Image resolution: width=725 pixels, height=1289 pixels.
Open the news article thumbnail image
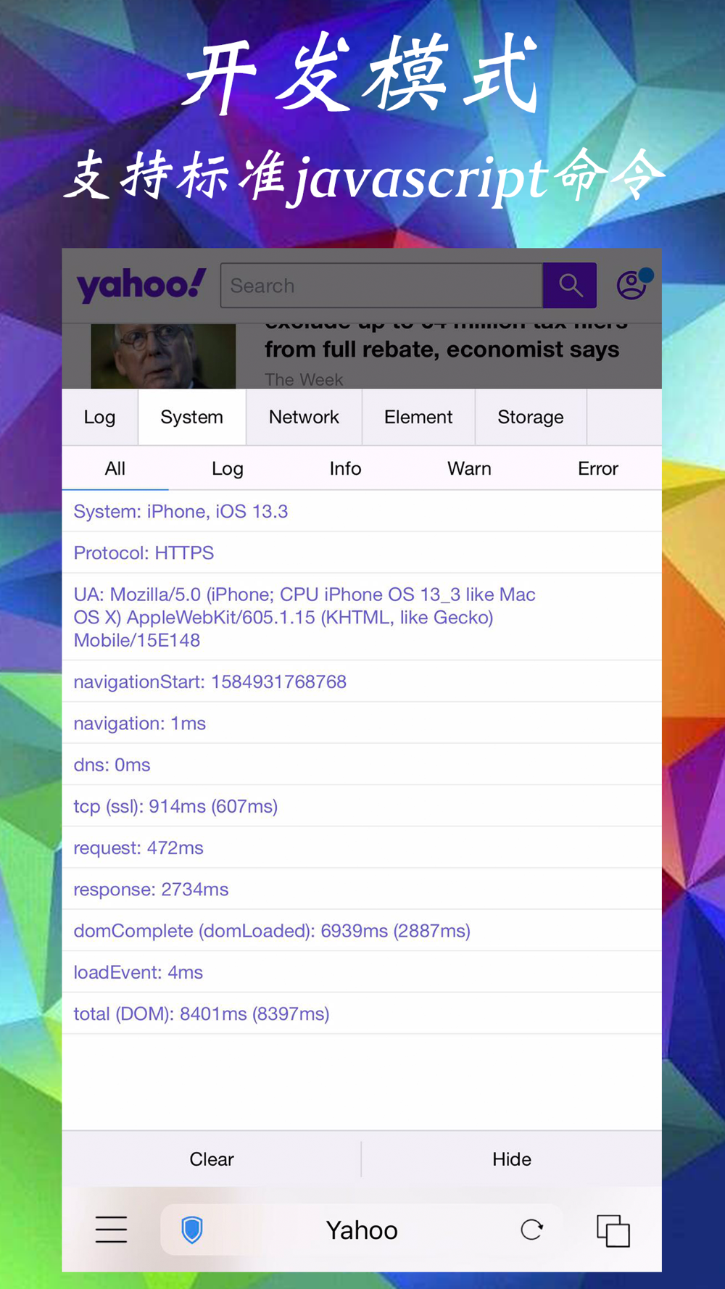(x=163, y=356)
